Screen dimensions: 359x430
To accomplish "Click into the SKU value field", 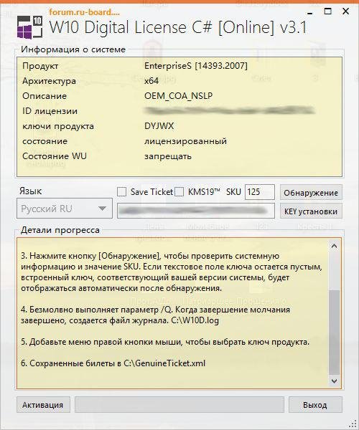I will click(x=260, y=192).
